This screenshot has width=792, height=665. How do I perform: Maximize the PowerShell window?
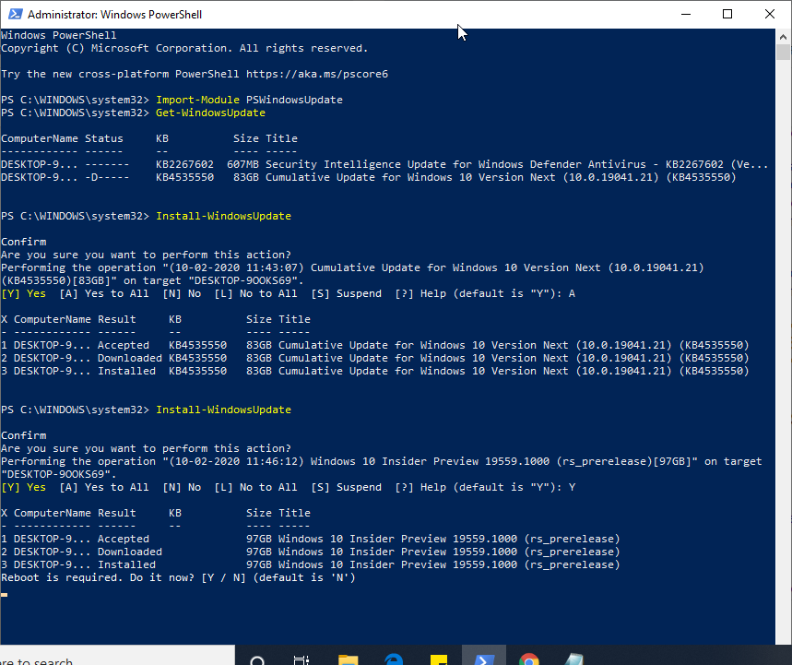[x=727, y=14]
